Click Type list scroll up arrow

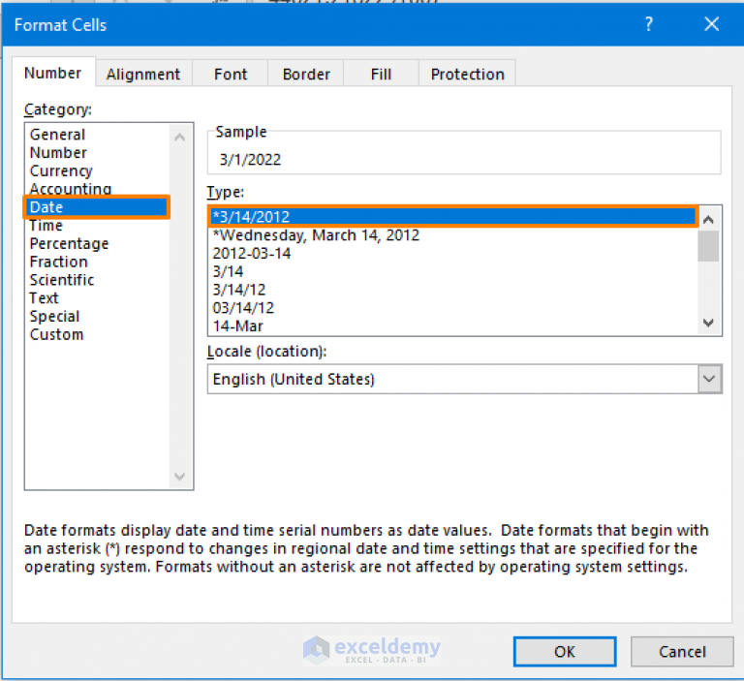(x=708, y=219)
